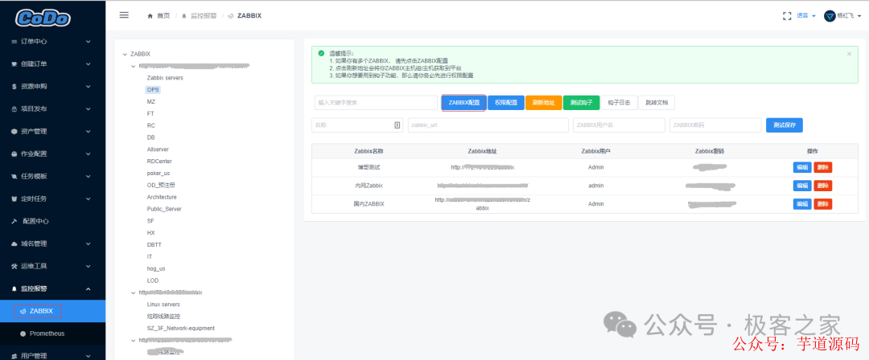The height and width of the screenshot is (360, 869).
Task: Edit the 国内ZABBIX row
Action: [802, 204]
